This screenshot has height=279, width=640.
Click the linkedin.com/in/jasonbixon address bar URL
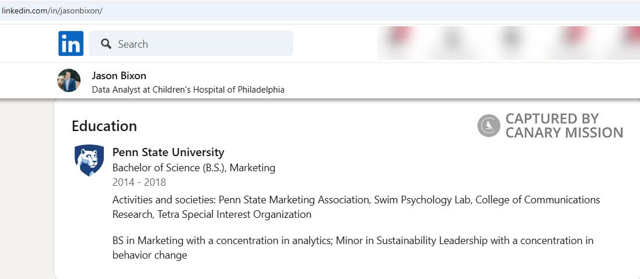51,11
